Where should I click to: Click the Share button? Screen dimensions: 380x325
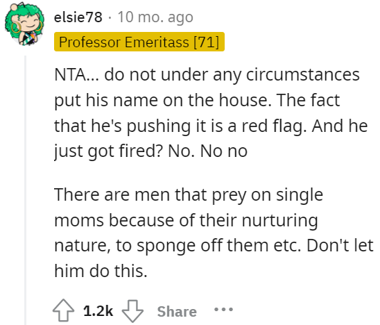177,311
